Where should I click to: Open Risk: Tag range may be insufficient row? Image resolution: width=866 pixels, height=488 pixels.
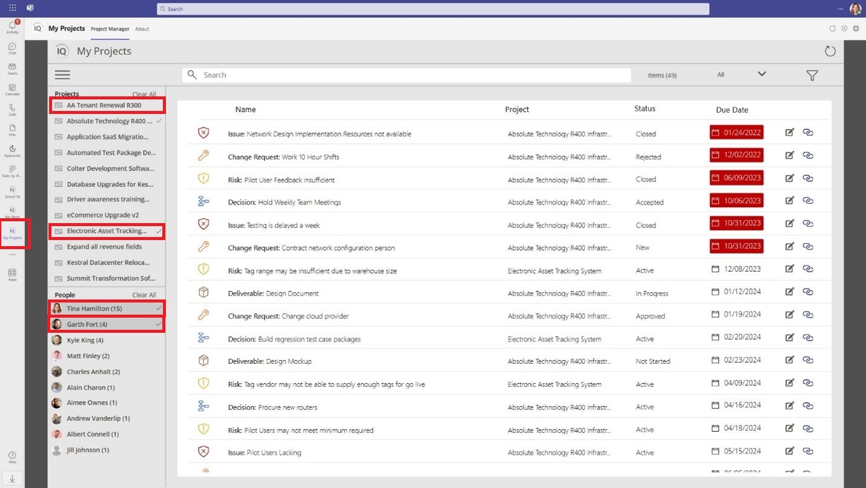click(504, 270)
